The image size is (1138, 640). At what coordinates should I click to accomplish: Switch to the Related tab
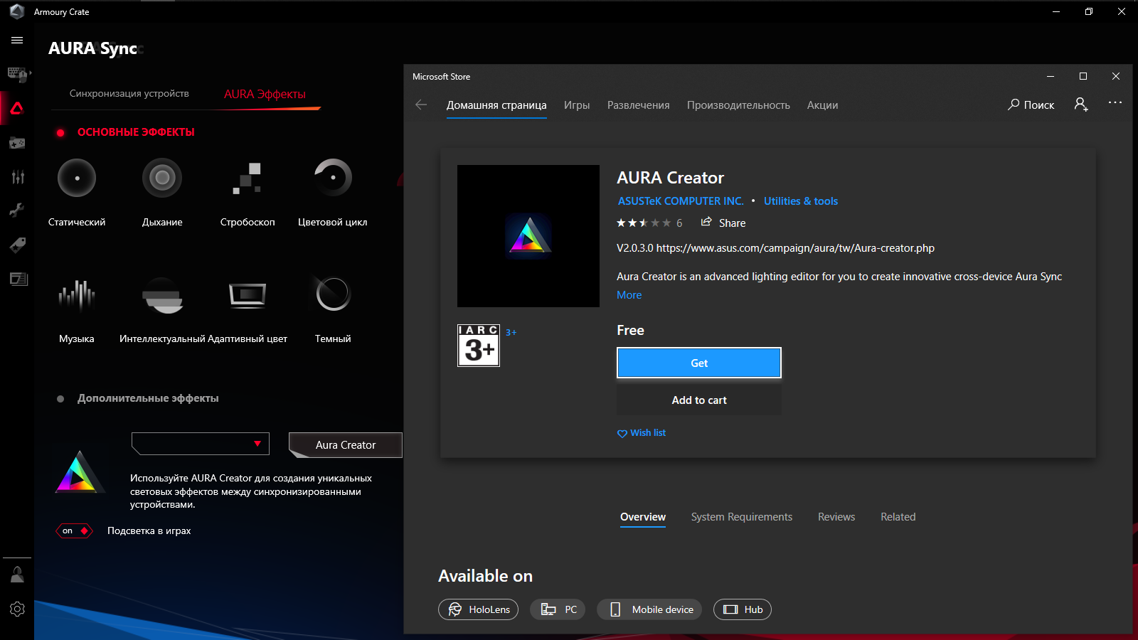[898, 517]
